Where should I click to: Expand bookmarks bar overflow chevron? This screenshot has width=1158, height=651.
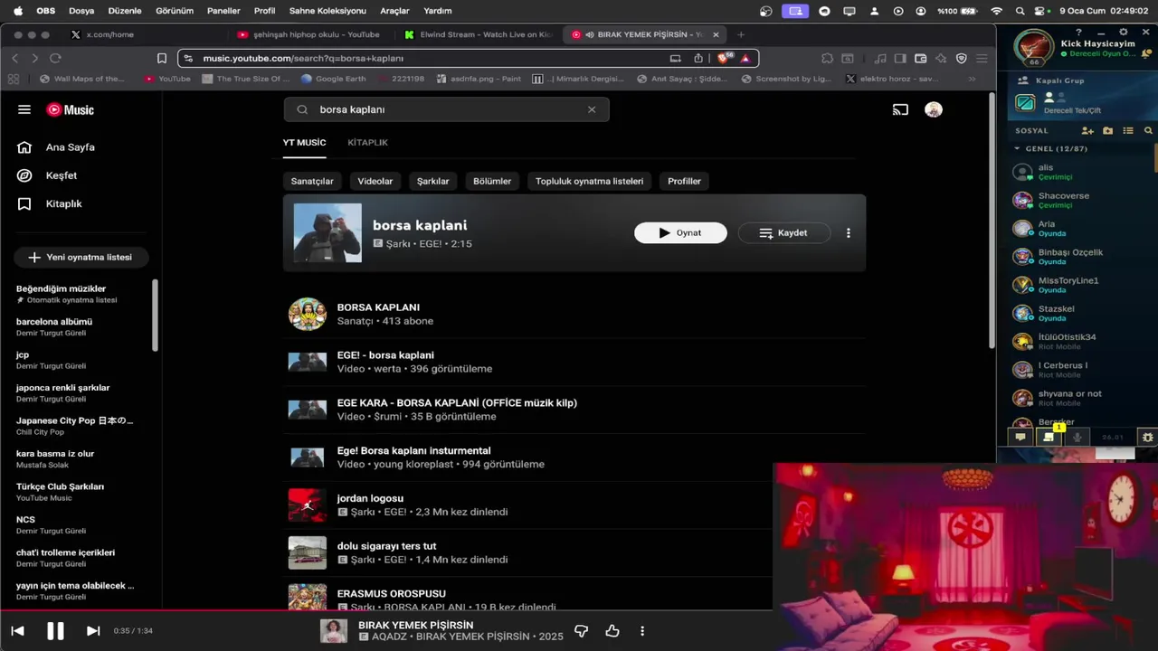(972, 79)
